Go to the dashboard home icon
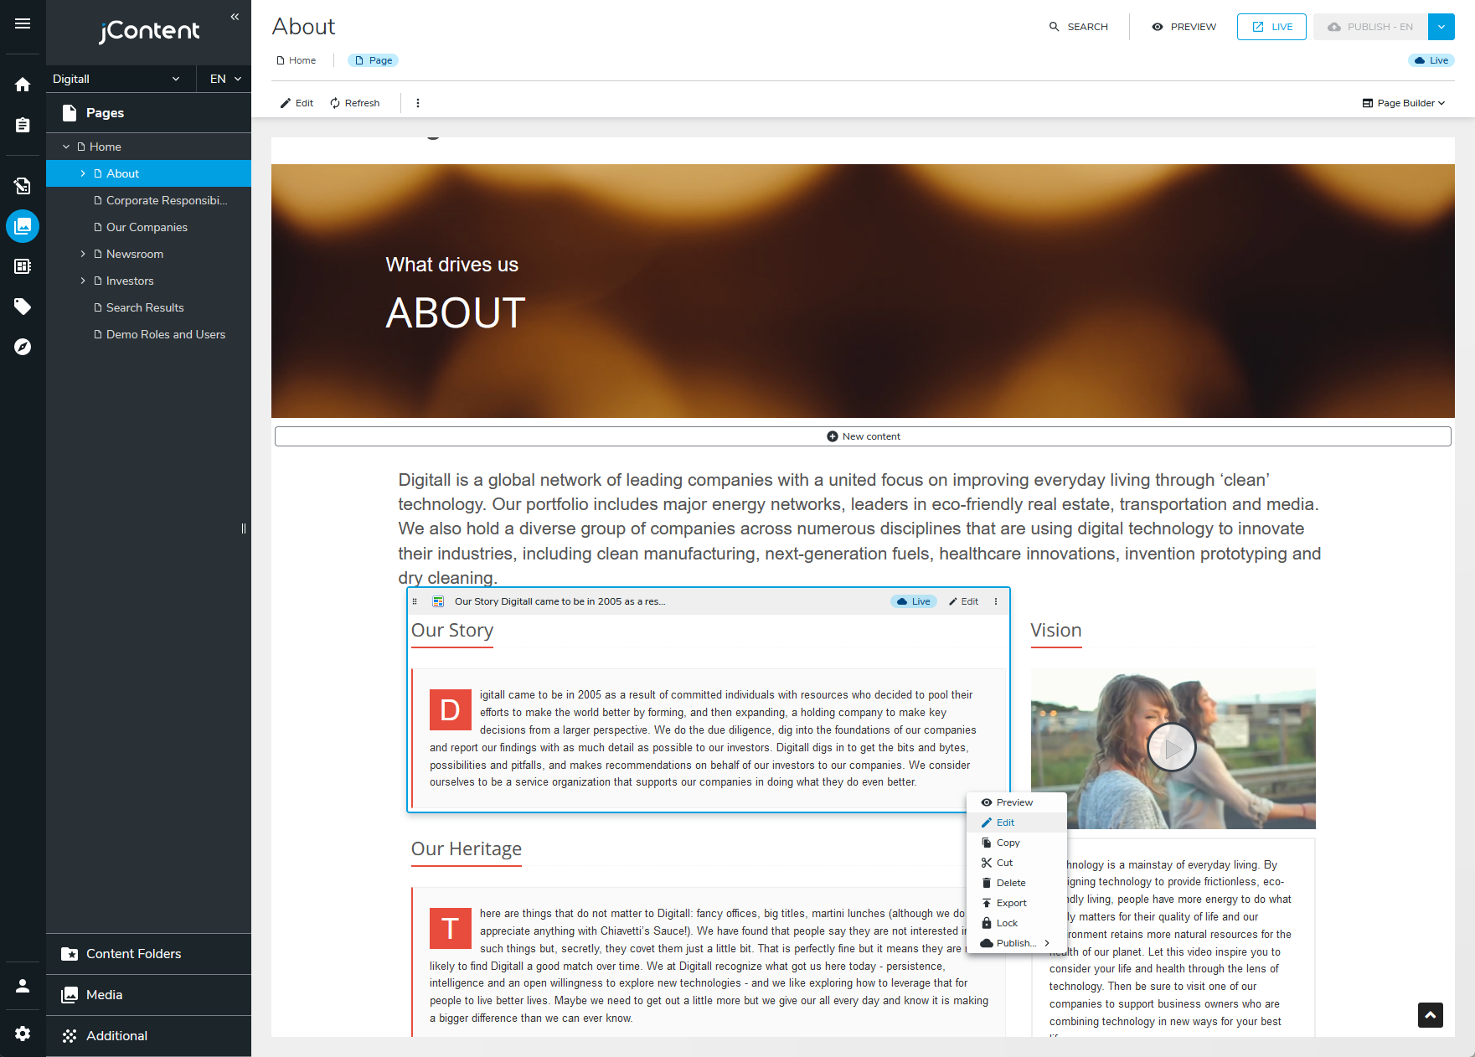 point(23,85)
